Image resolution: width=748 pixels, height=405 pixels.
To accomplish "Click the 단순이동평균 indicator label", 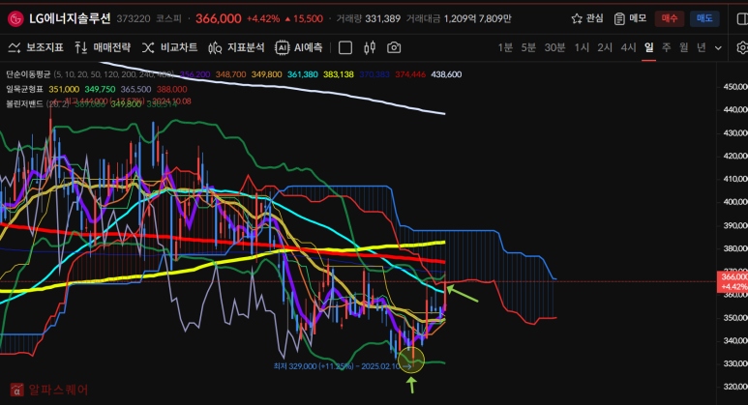I will pos(28,74).
